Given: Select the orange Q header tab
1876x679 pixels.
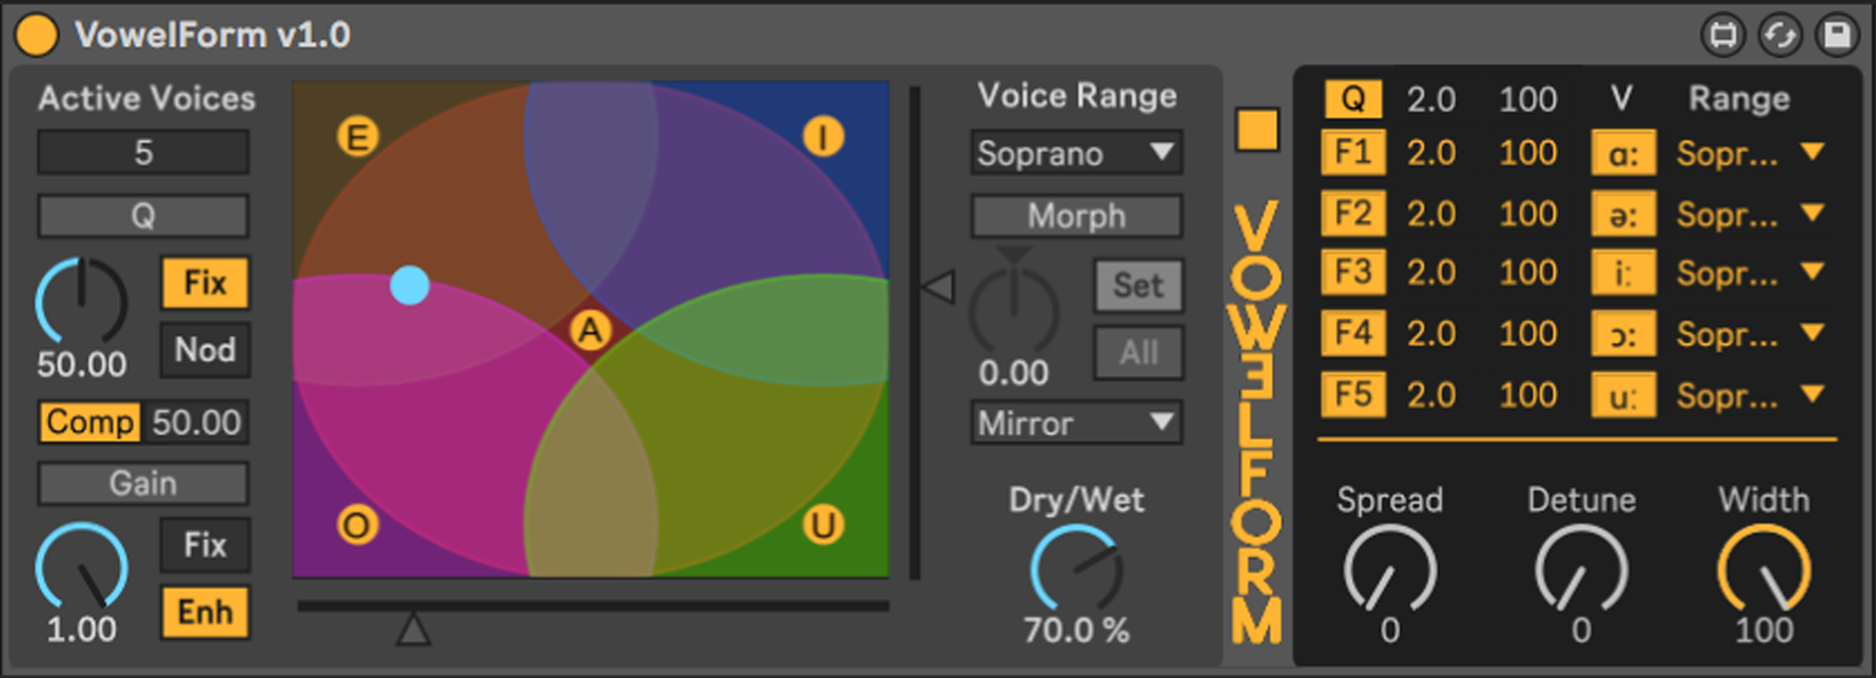Looking at the screenshot, I should [x=1352, y=99].
